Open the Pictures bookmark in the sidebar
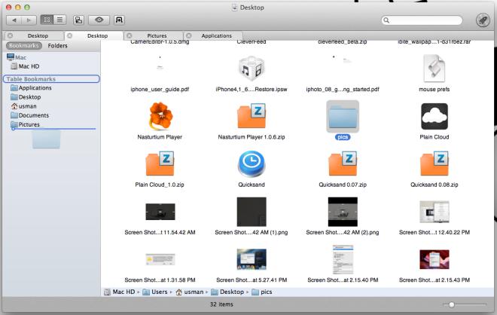 [x=25, y=124]
